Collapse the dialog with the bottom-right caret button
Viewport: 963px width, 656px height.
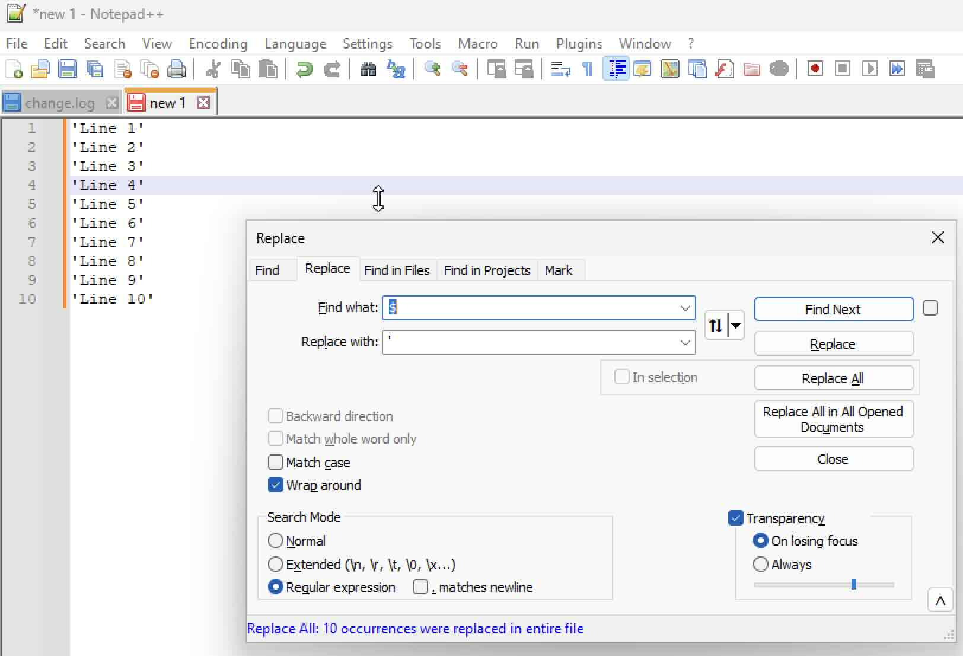pos(940,601)
